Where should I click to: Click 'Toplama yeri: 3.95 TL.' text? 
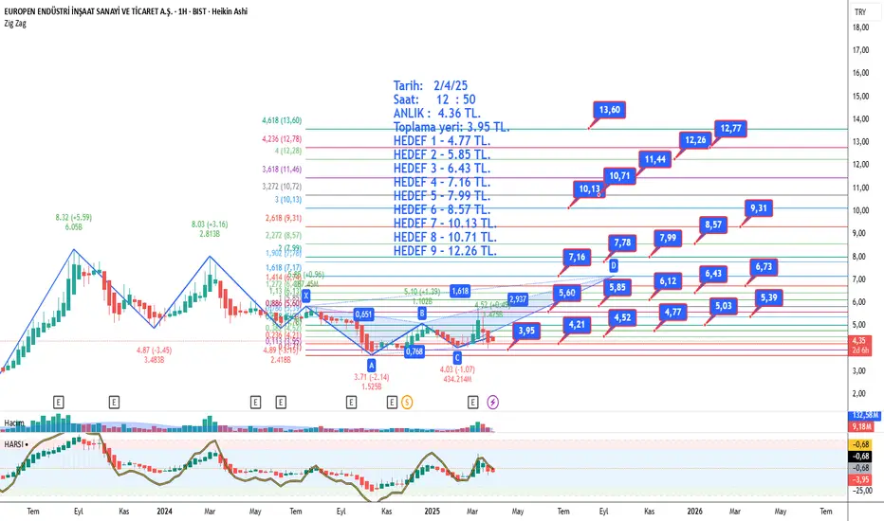[x=451, y=127]
